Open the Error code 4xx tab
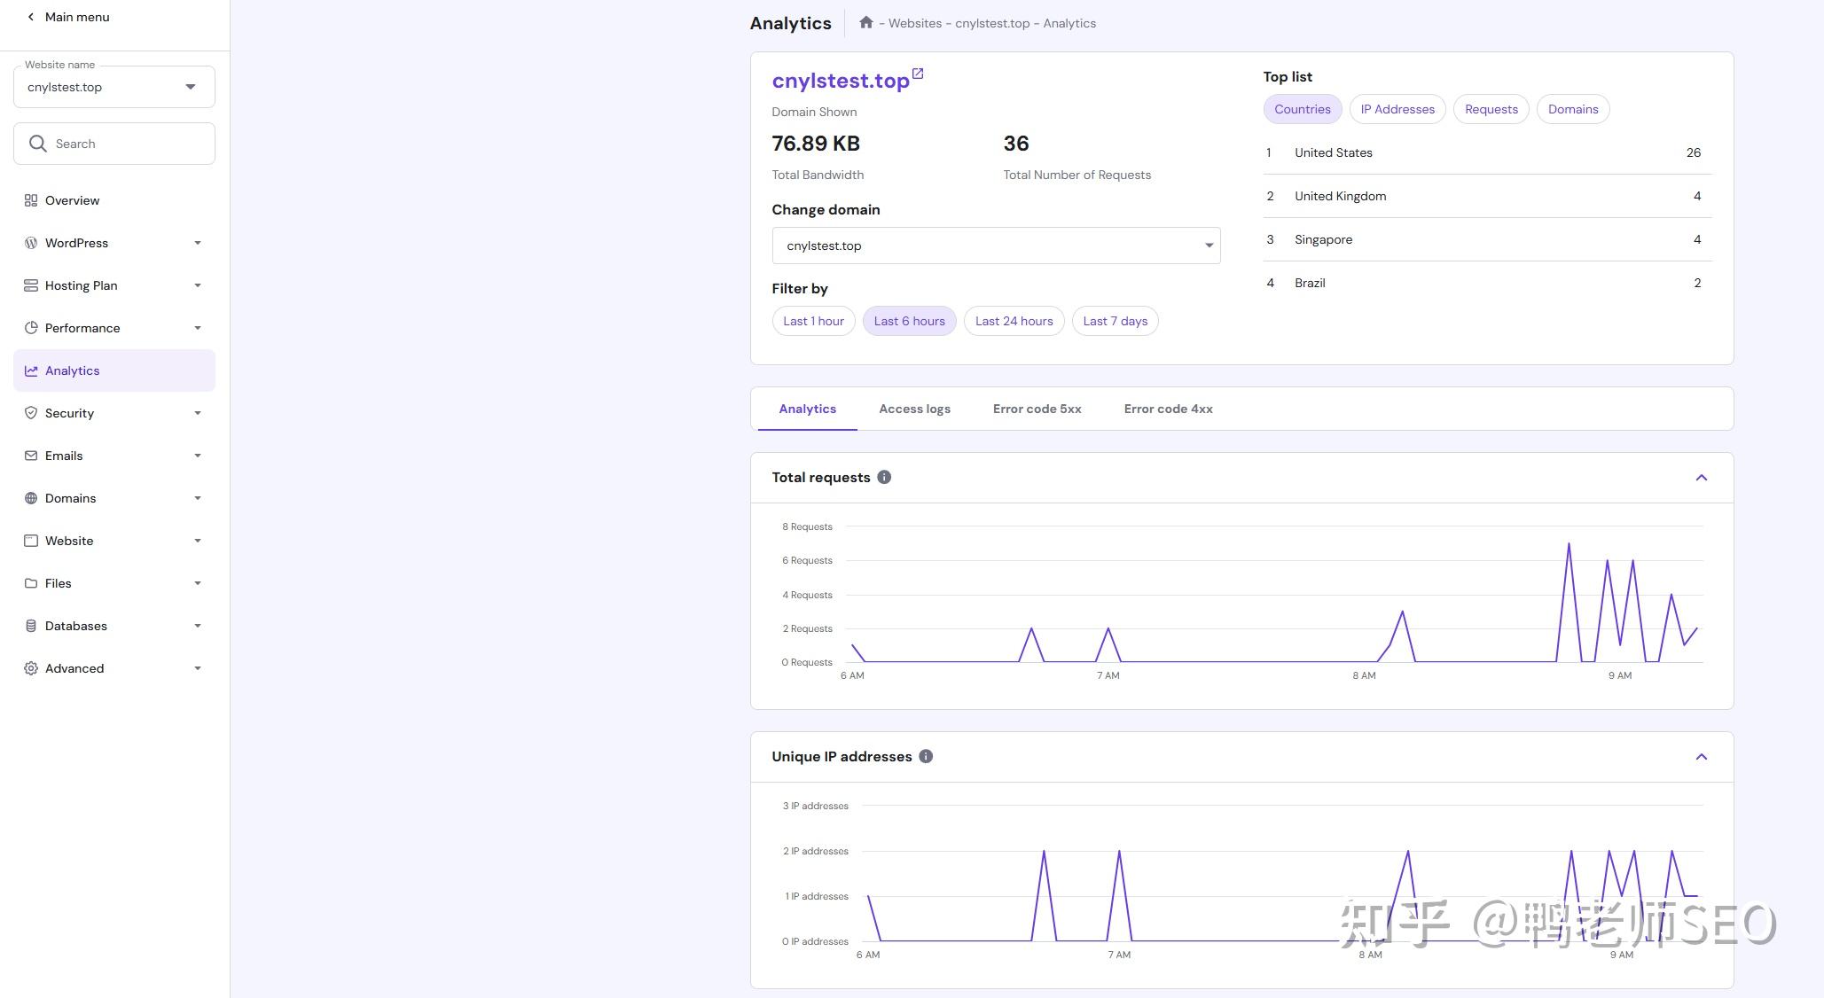Screen dimensions: 1824x998 click(x=1168, y=409)
